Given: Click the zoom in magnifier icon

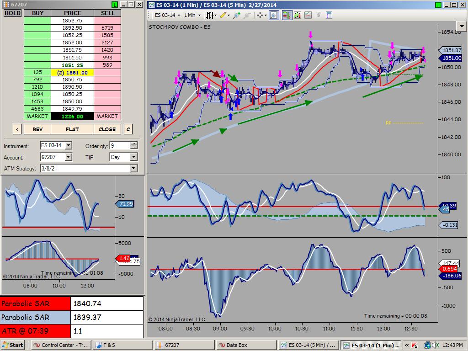Looking at the screenshot, I should coord(237,15).
